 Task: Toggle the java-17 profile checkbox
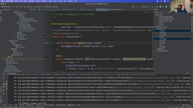[158, 25]
